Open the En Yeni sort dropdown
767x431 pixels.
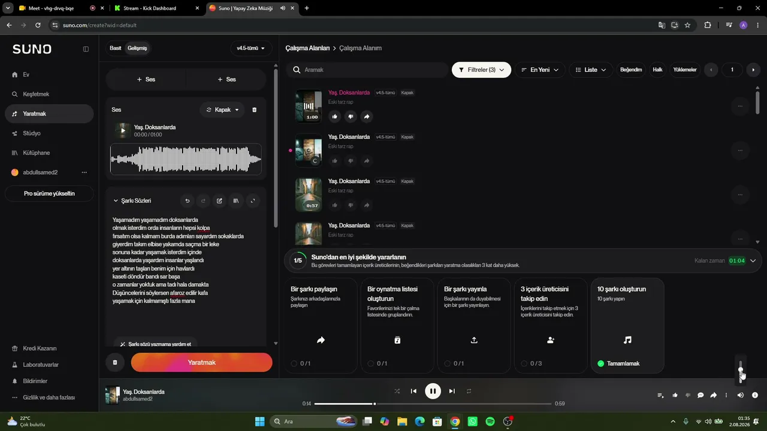pos(539,70)
